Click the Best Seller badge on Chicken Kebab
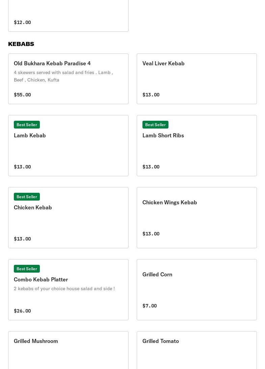Viewport: 265px width, 369px height. click(x=27, y=197)
